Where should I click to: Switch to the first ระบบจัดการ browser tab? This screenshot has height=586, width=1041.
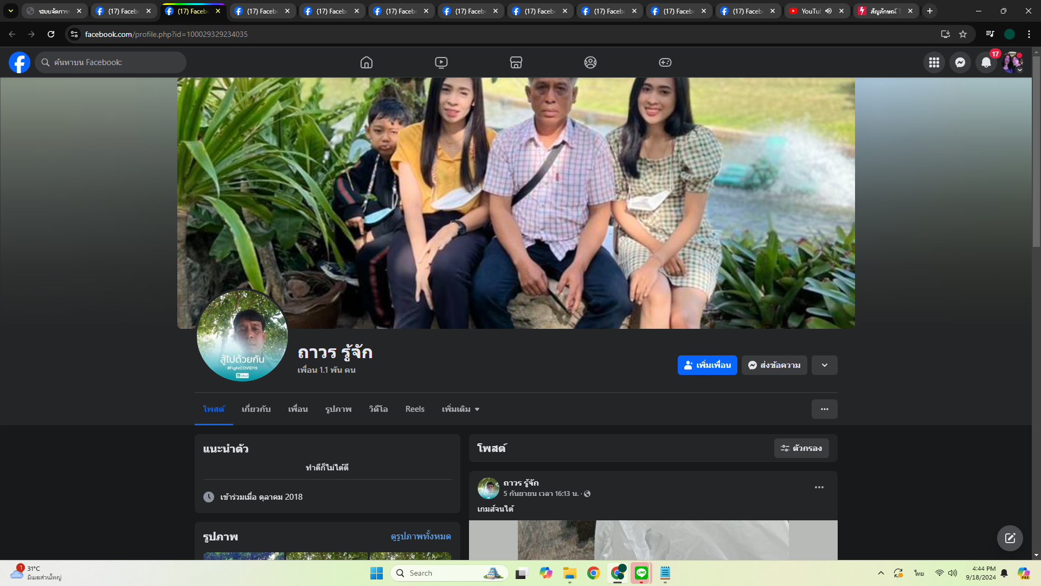[x=54, y=11]
